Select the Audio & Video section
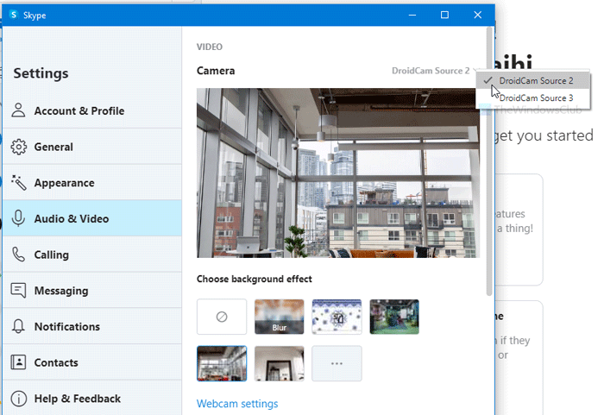Viewport: 604px width, 415px height. point(92,218)
